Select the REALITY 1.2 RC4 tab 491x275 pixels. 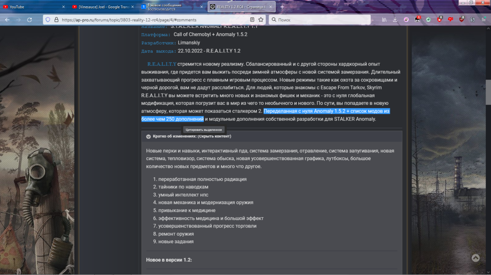point(241,6)
